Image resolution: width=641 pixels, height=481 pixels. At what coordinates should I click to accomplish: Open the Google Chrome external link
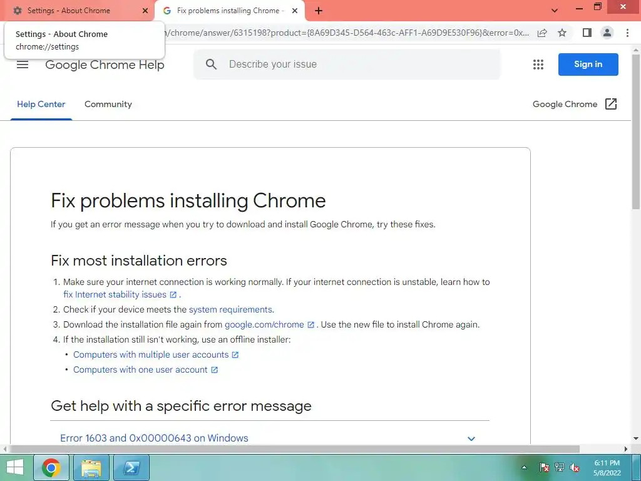point(575,105)
